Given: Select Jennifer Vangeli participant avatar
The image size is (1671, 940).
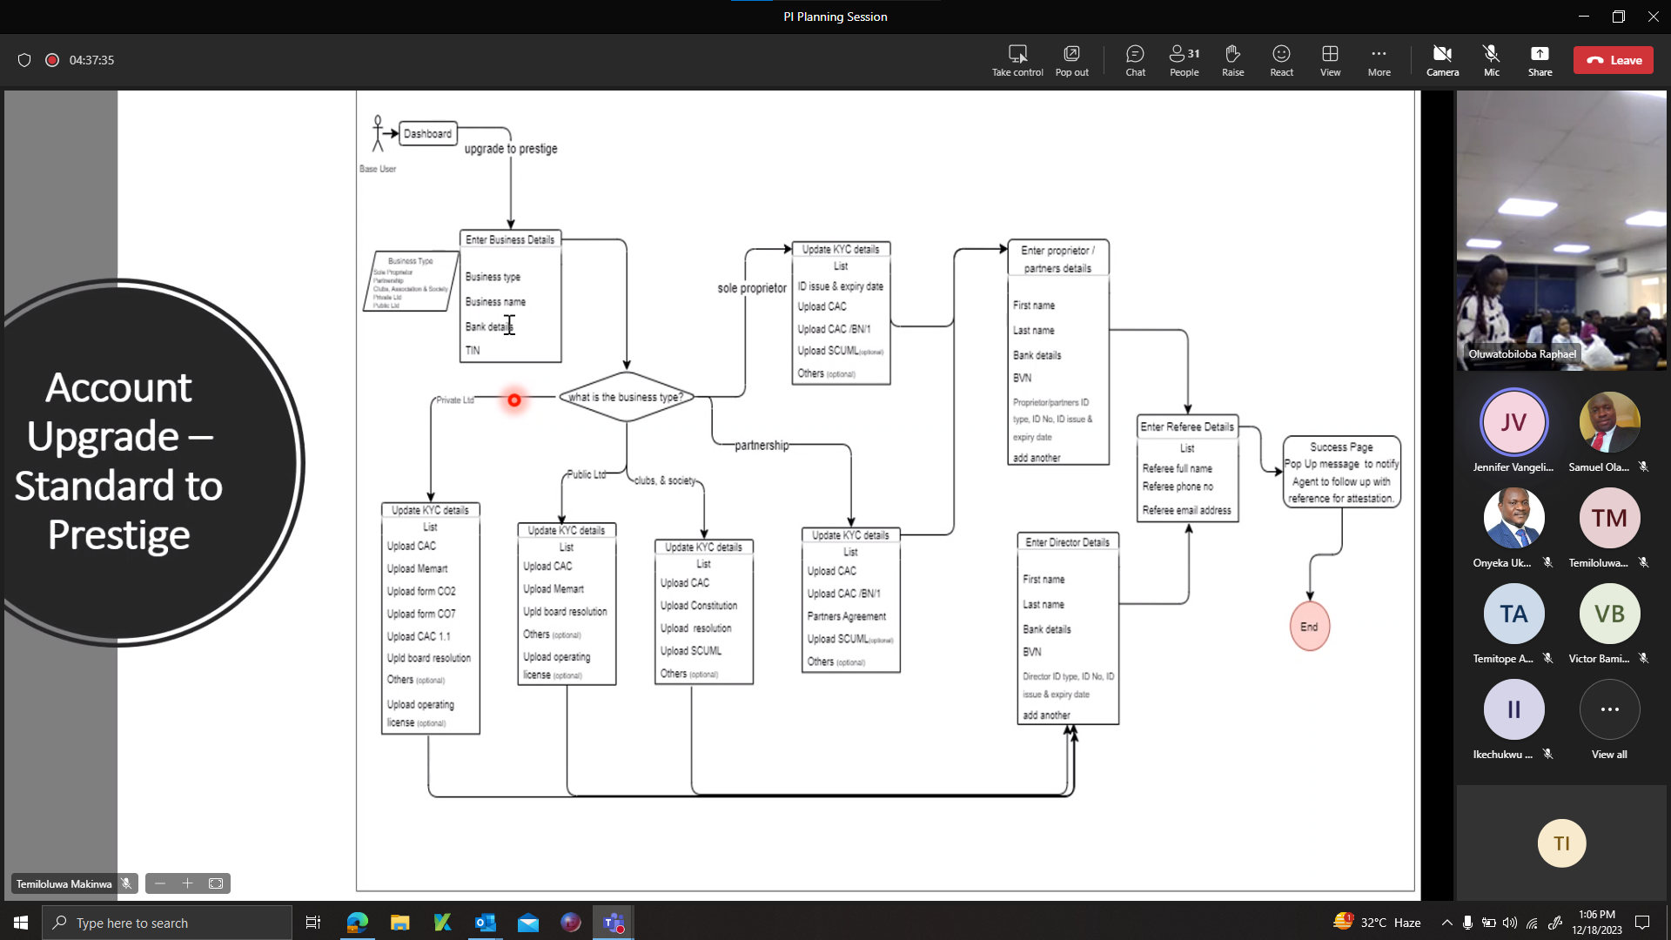Looking at the screenshot, I should tap(1513, 423).
